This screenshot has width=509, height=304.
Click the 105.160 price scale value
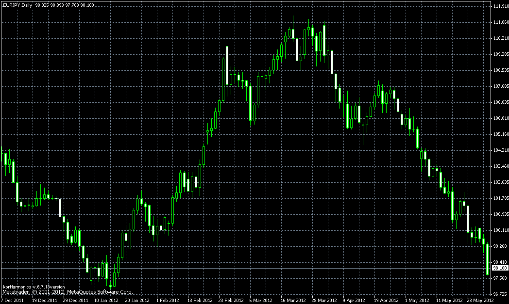501,134
